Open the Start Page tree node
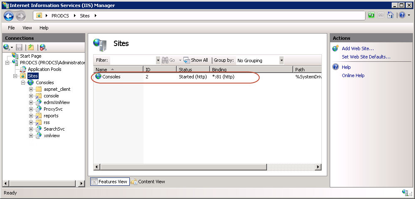Viewport: 415px width, 199px height. pyautogui.click(x=30, y=56)
